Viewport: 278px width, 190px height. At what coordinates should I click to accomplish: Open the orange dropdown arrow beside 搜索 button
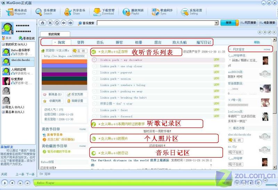point(237,23)
